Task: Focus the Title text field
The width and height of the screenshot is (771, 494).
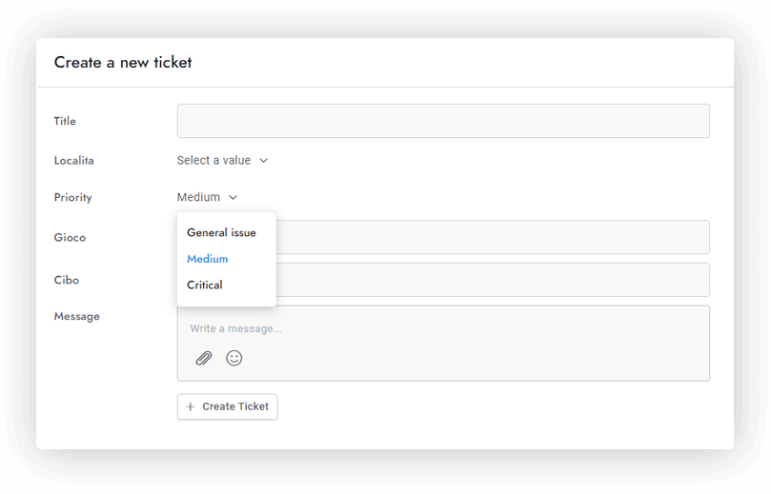Action: [x=443, y=121]
